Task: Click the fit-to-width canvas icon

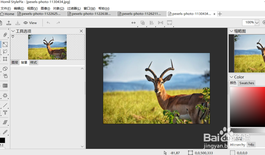Action: 170,23
